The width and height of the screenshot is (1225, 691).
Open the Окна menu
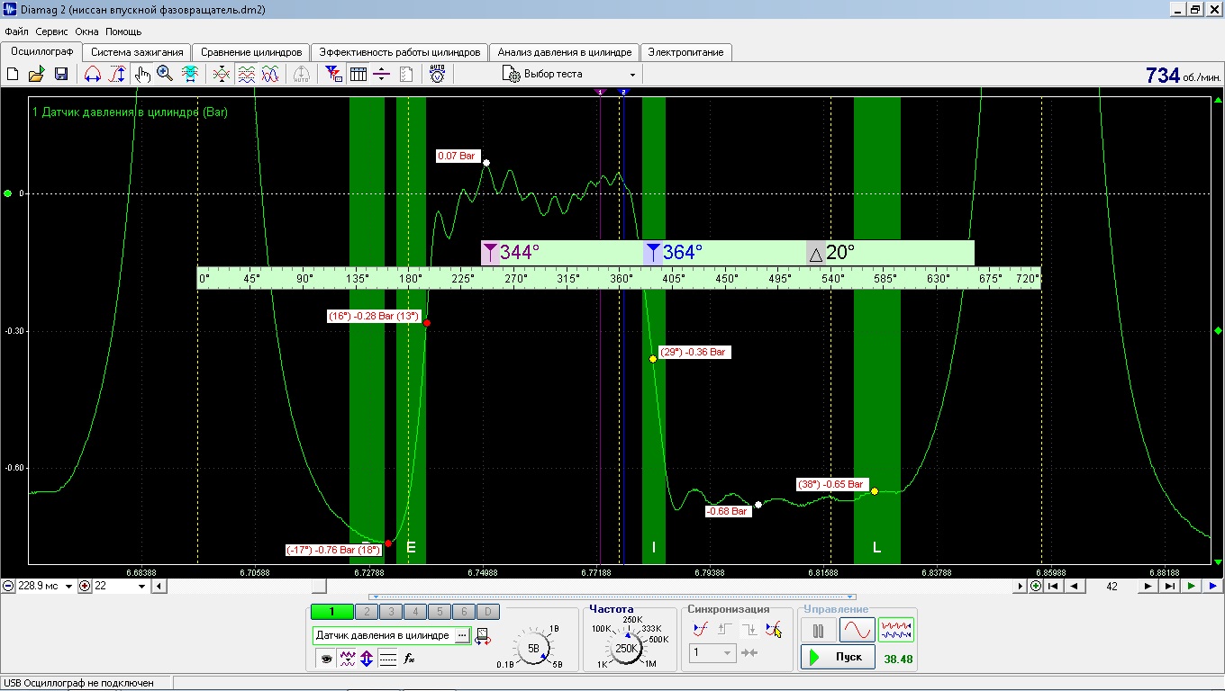click(87, 31)
